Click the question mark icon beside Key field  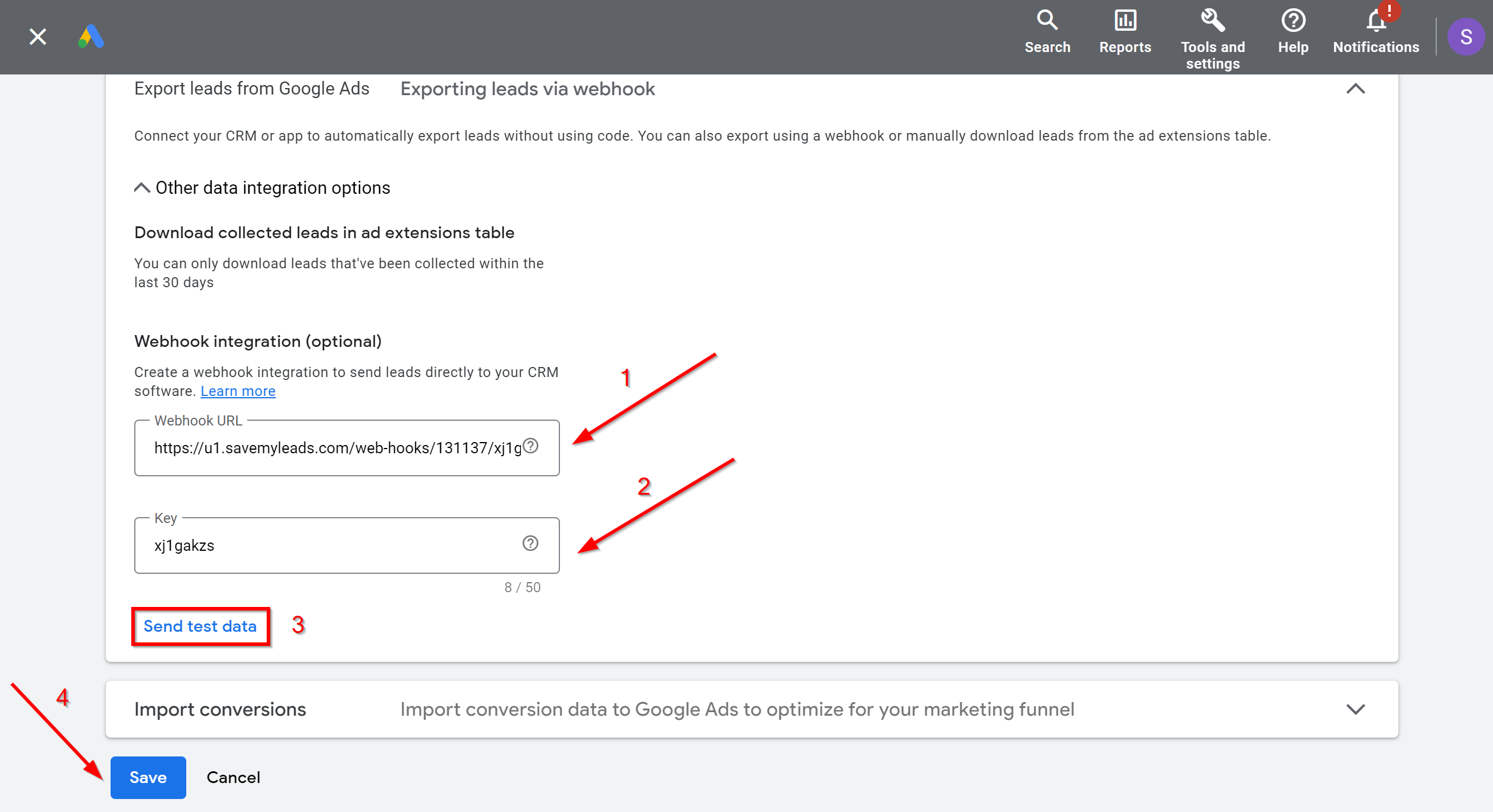529,543
